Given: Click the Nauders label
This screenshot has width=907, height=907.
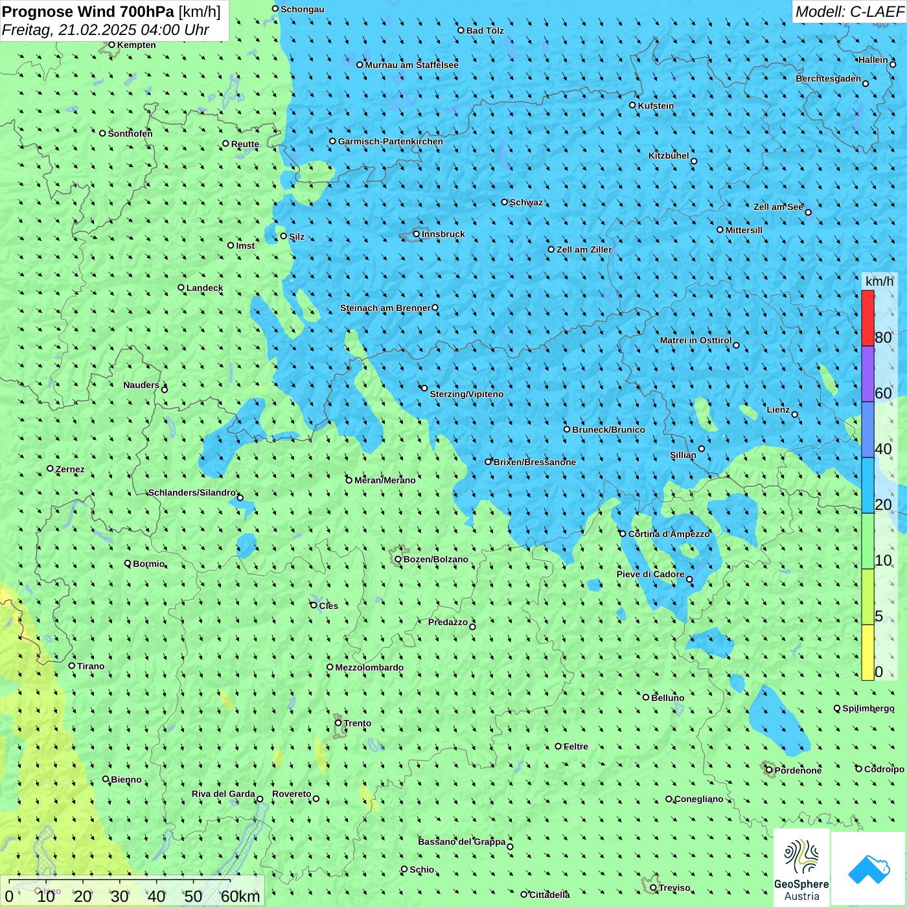Looking at the screenshot, I should pyautogui.click(x=141, y=385).
